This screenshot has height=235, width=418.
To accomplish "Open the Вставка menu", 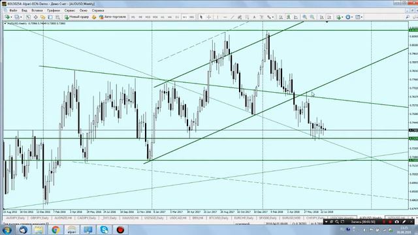I will tap(37, 10).
